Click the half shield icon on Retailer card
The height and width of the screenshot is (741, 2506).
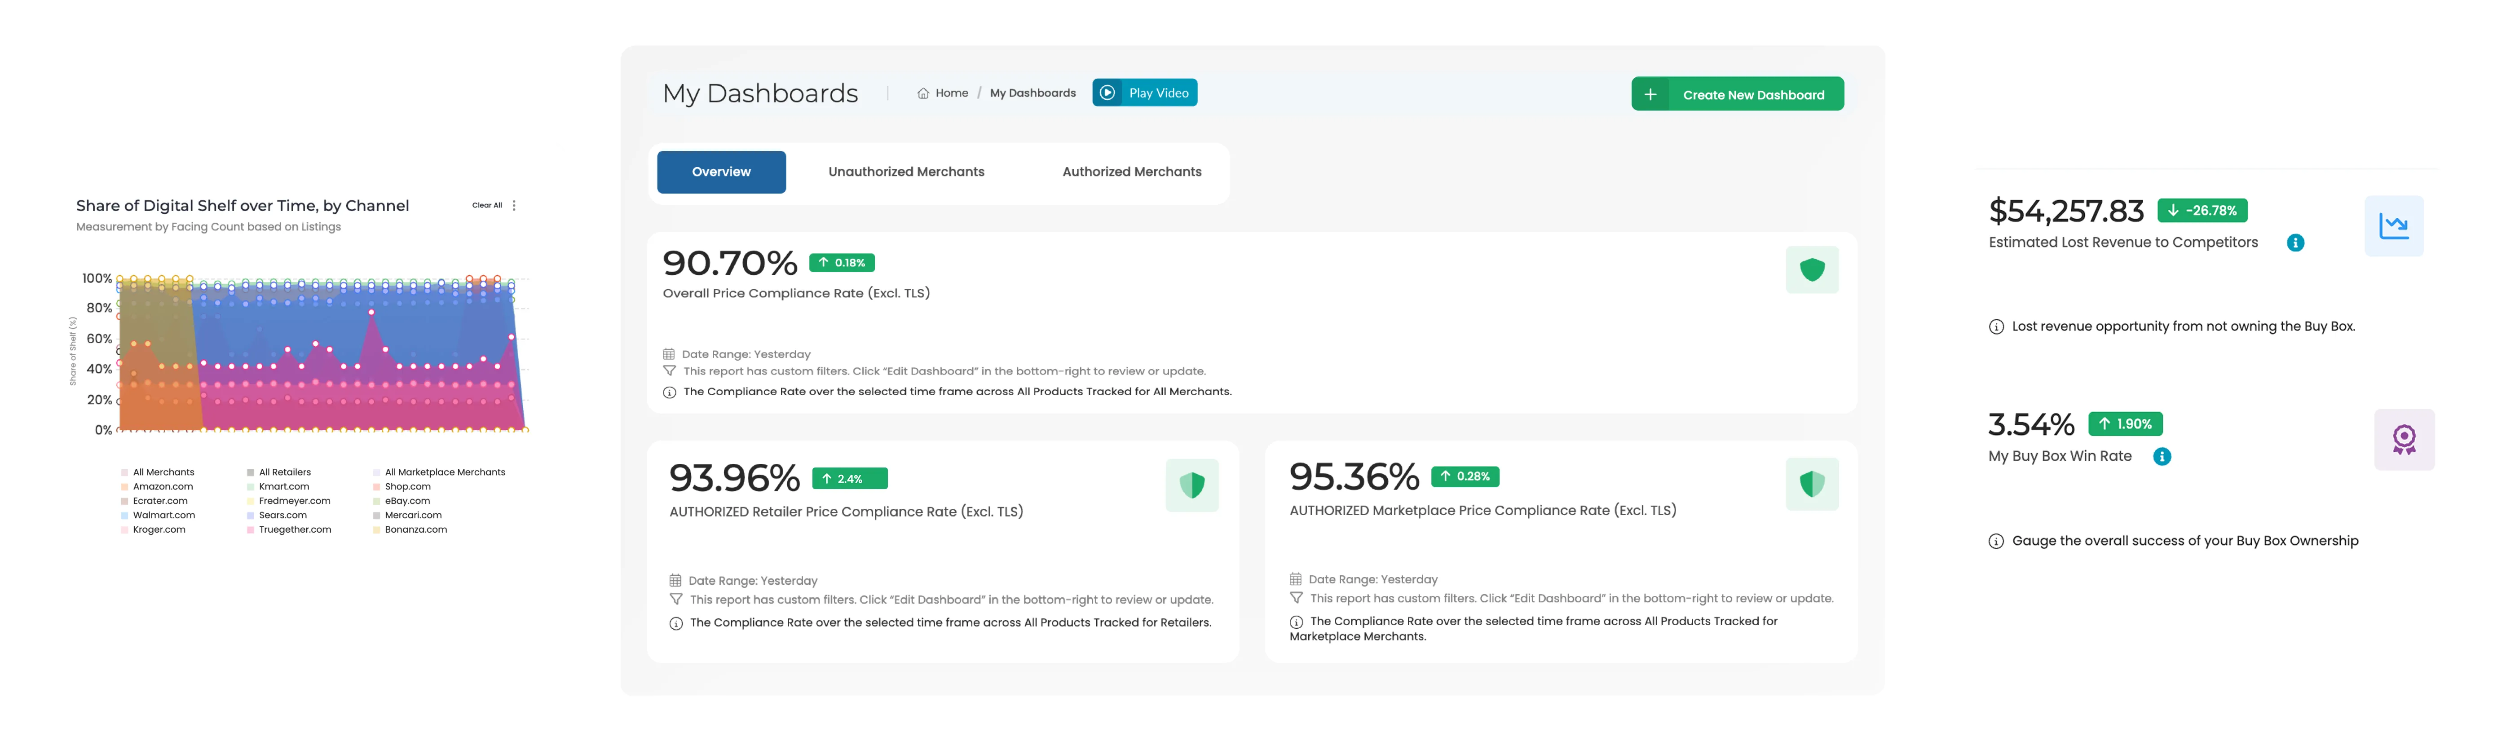tap(1192, 485)
